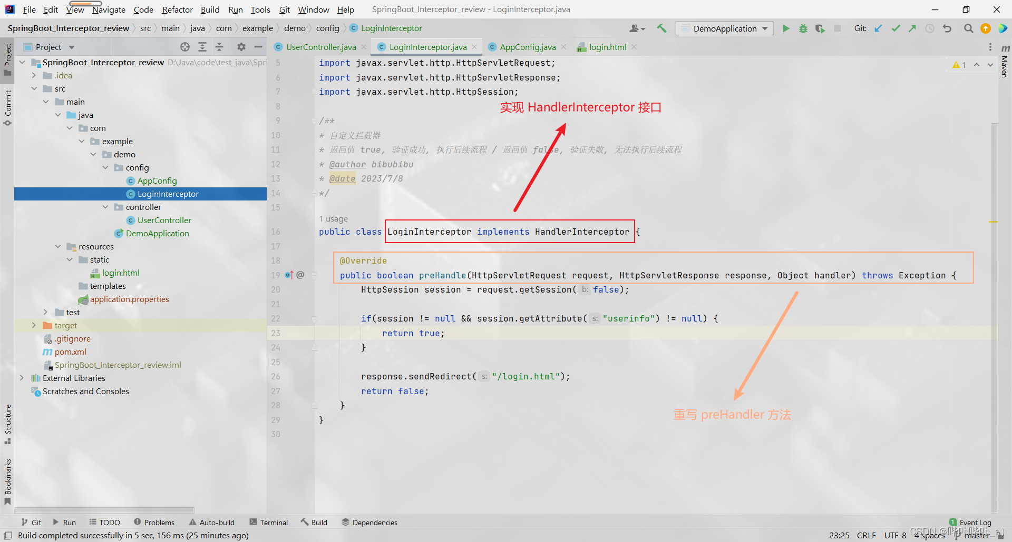
Task: Toggle the Structure tool window stripe
Action: pyautogui.click(x=7, y=424)
